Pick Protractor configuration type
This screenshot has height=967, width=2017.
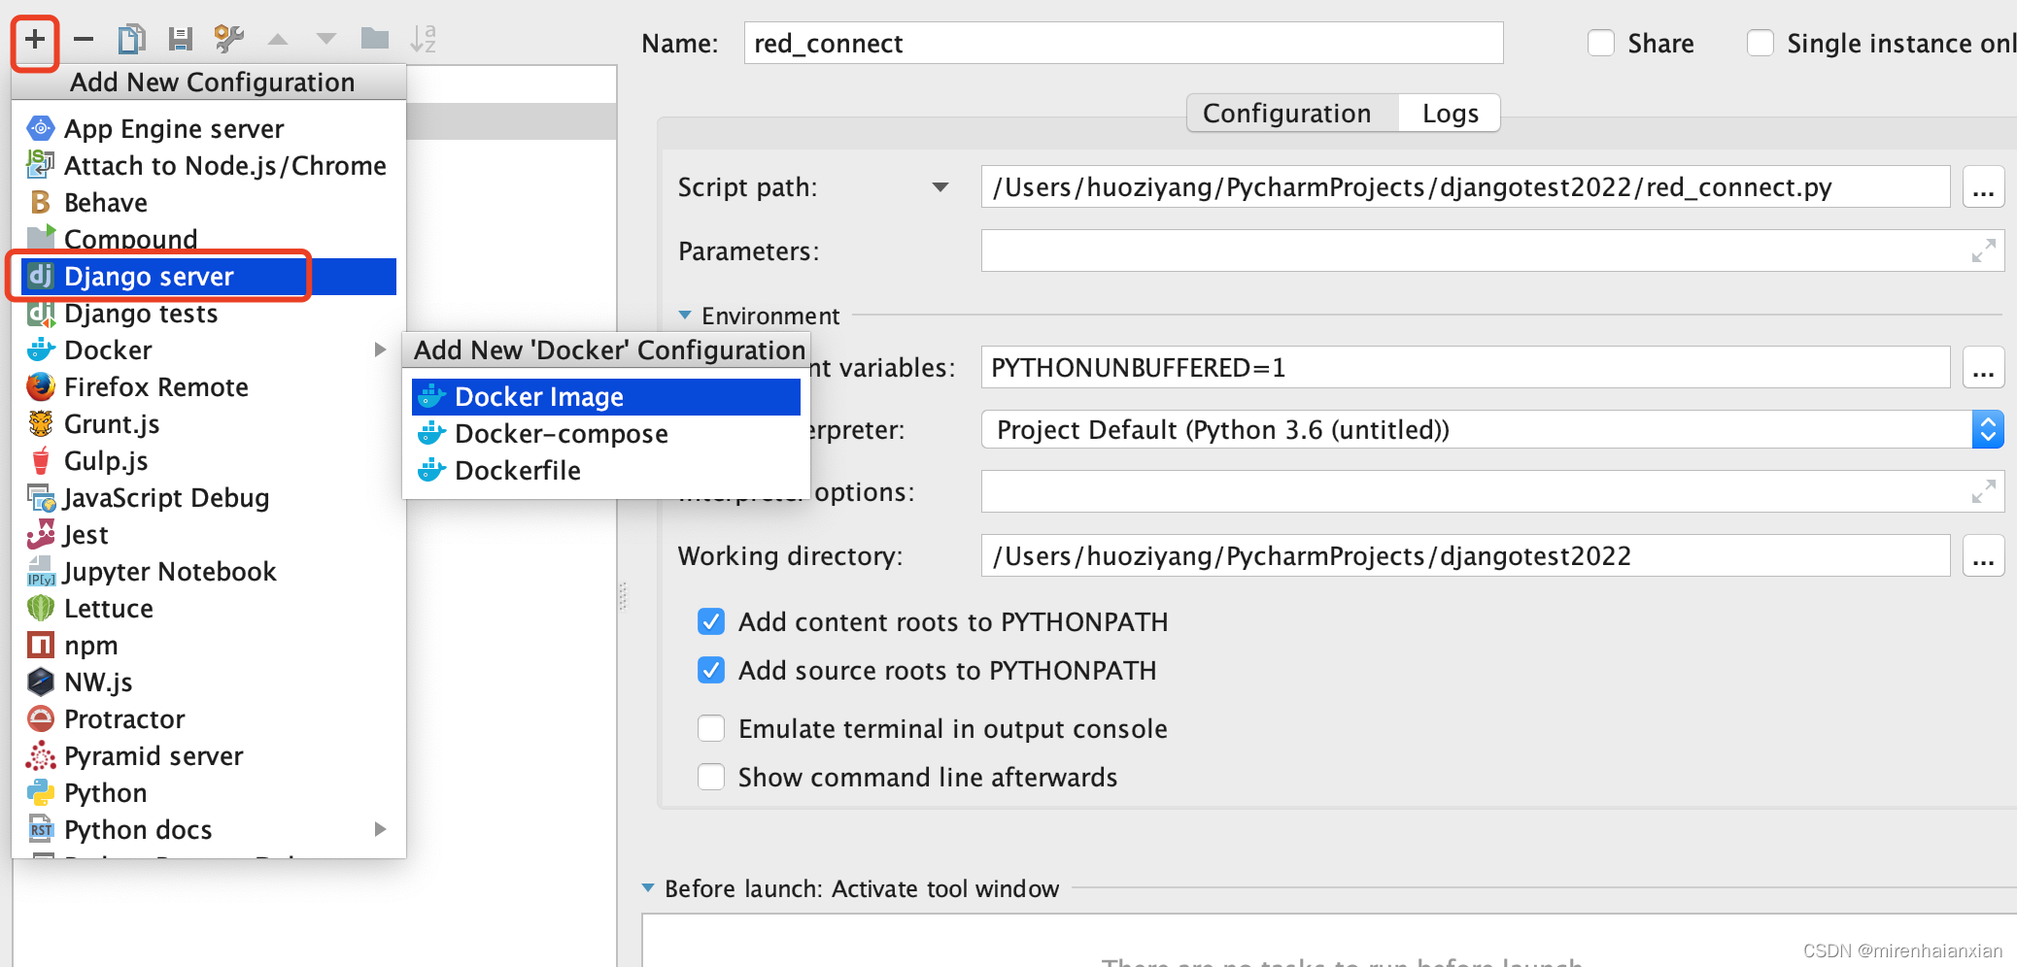208,719
